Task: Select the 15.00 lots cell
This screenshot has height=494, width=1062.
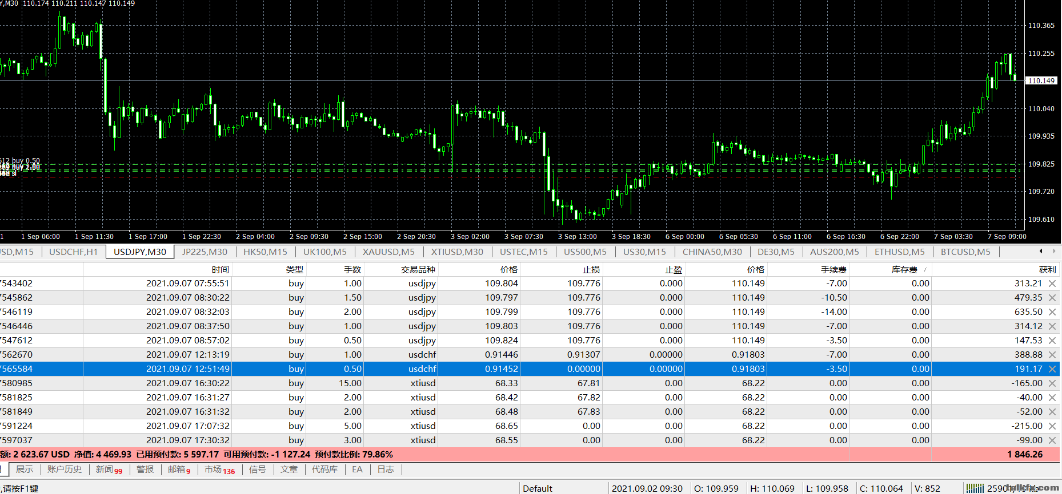Action: tap(350, 383)
